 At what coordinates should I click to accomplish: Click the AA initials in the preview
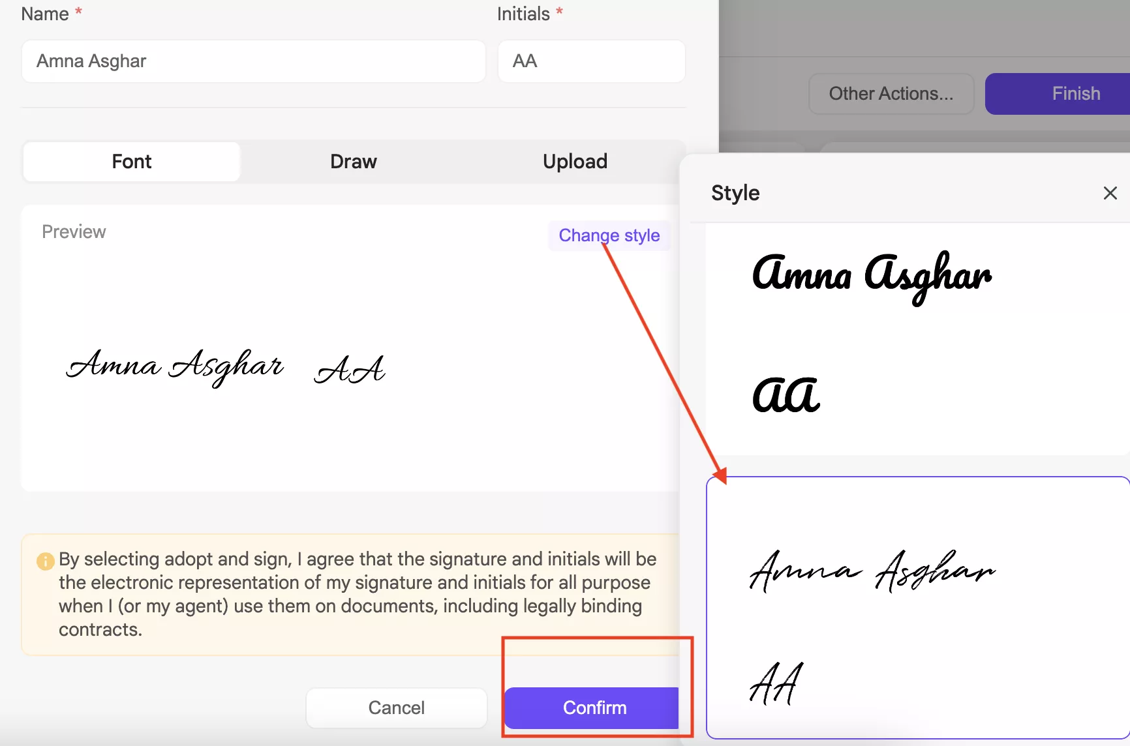point(350,370)
